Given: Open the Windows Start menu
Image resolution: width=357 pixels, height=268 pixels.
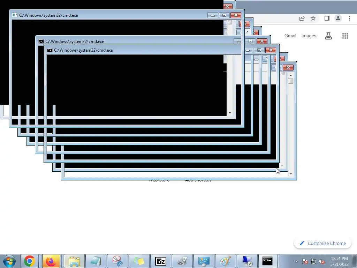Looking at the screenshot, I should [x=9, y=261].
